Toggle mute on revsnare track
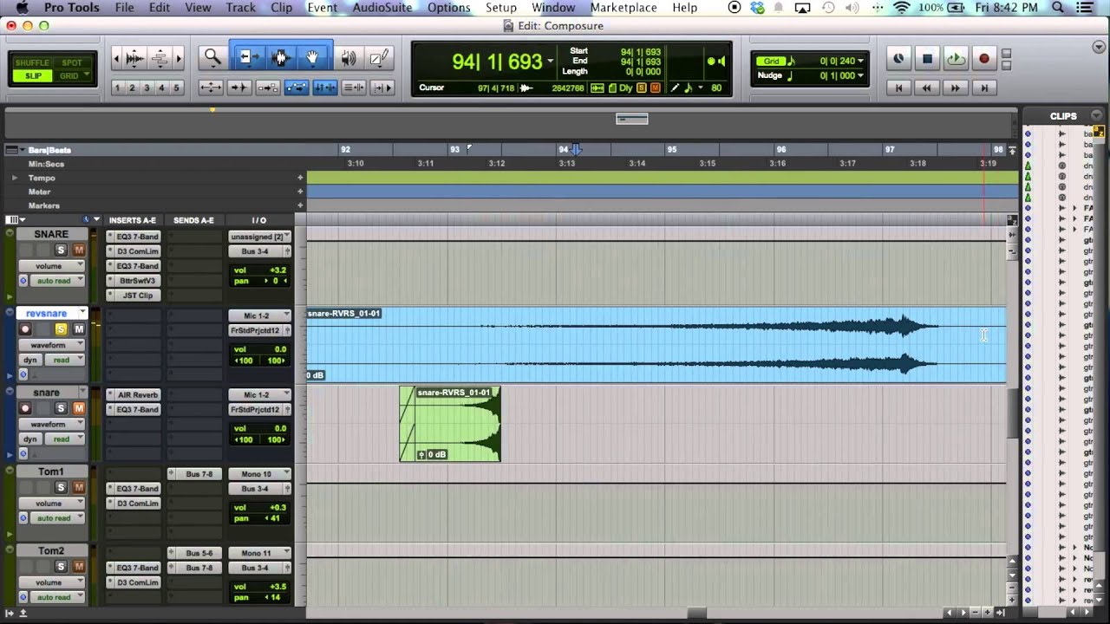 tap(79, 329)
